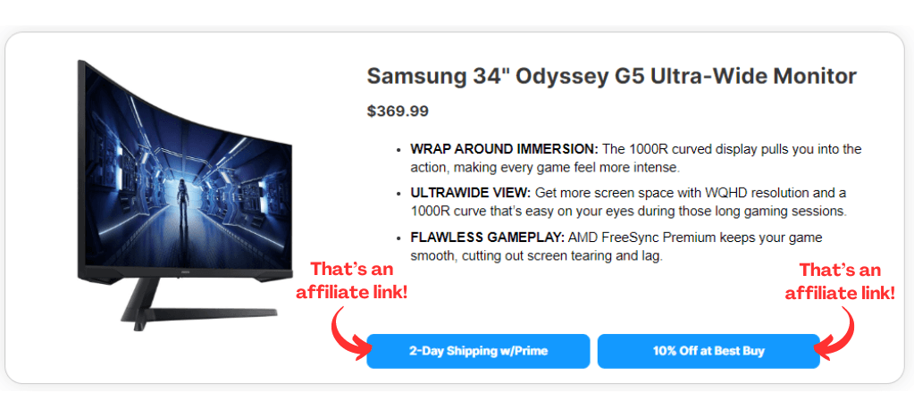Click the right "That's an affiliate link!" annotation
This screenshot has width=914, height=417.
click(x=840, y=280)
